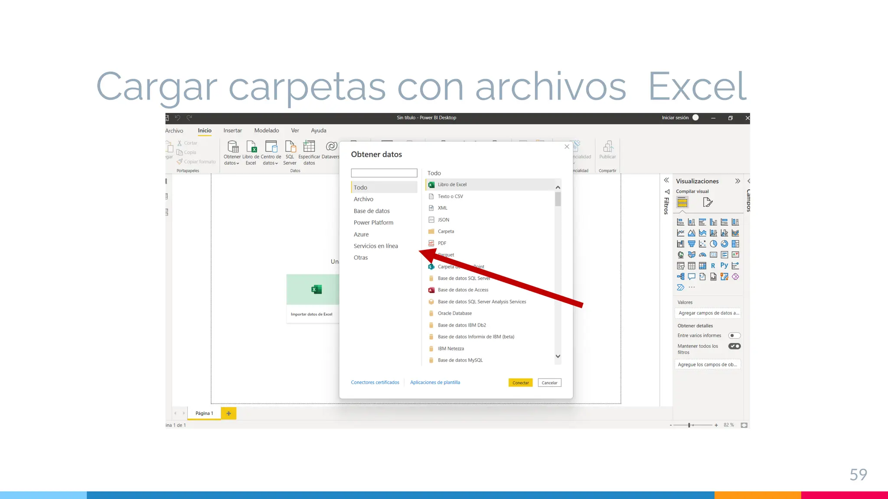Switch to the Ver ribbon tab
888x499 pixels.
[295, 130]
